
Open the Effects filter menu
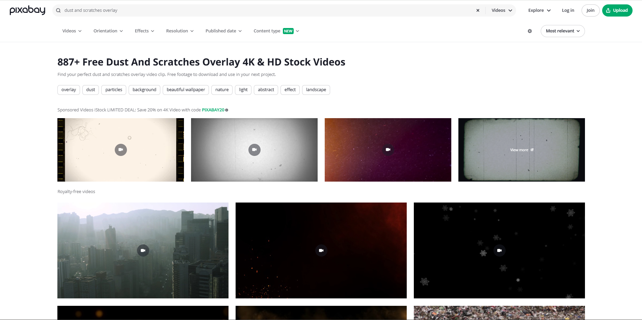coord(144,31)
